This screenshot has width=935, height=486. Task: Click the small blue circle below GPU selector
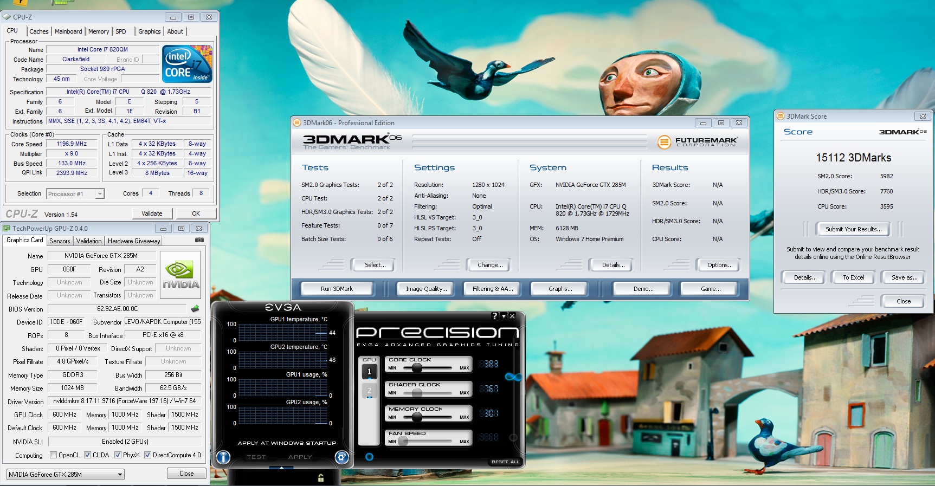[x=369, y=457]
